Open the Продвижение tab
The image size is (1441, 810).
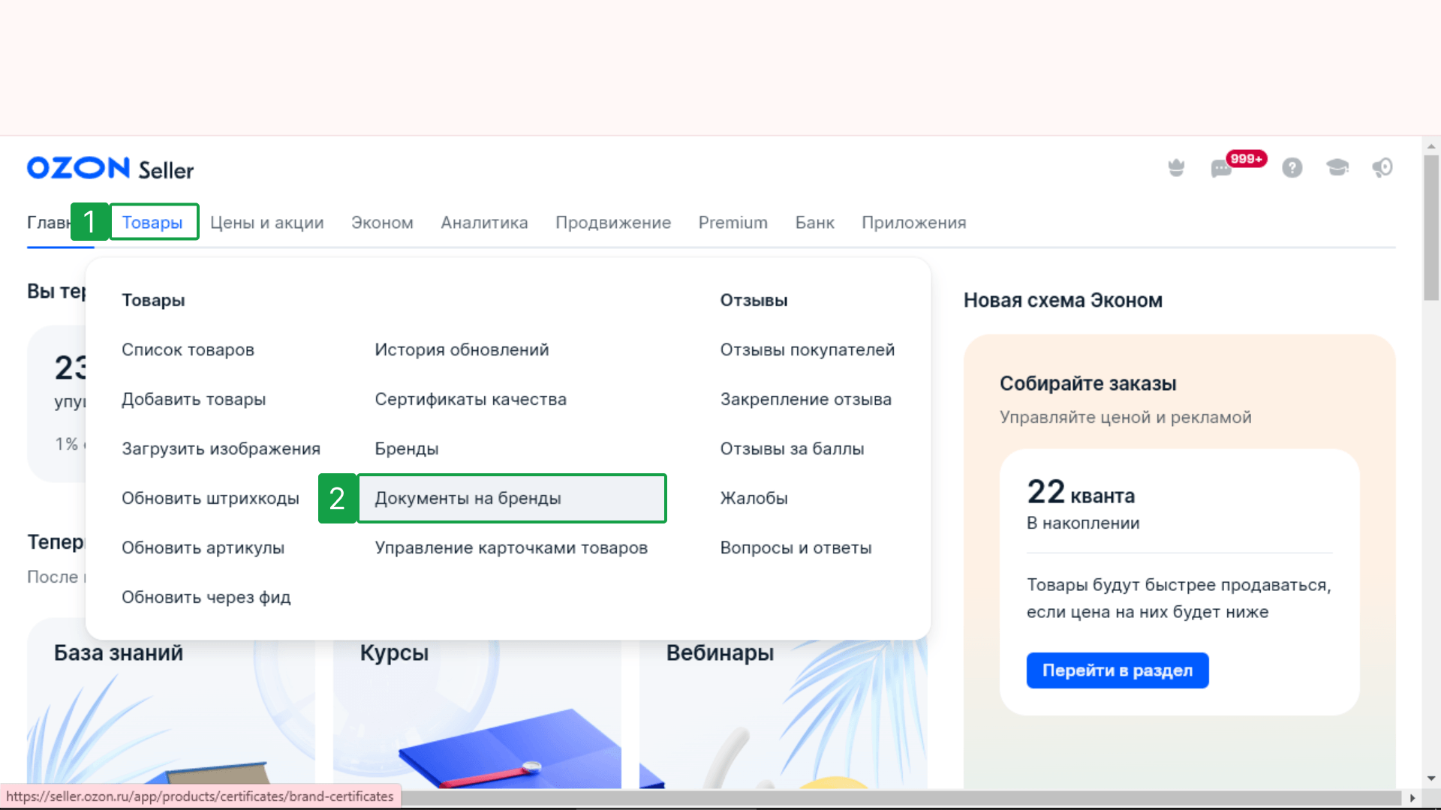pyautogui.click(x=613, y=223)
